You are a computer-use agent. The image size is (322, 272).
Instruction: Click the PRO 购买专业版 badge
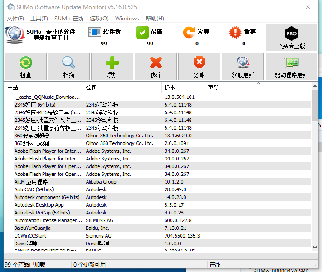(292, 34)
